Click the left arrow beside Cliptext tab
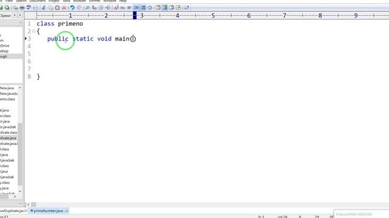The height and width of the screenshot is (218, 389). click(15, 15)
